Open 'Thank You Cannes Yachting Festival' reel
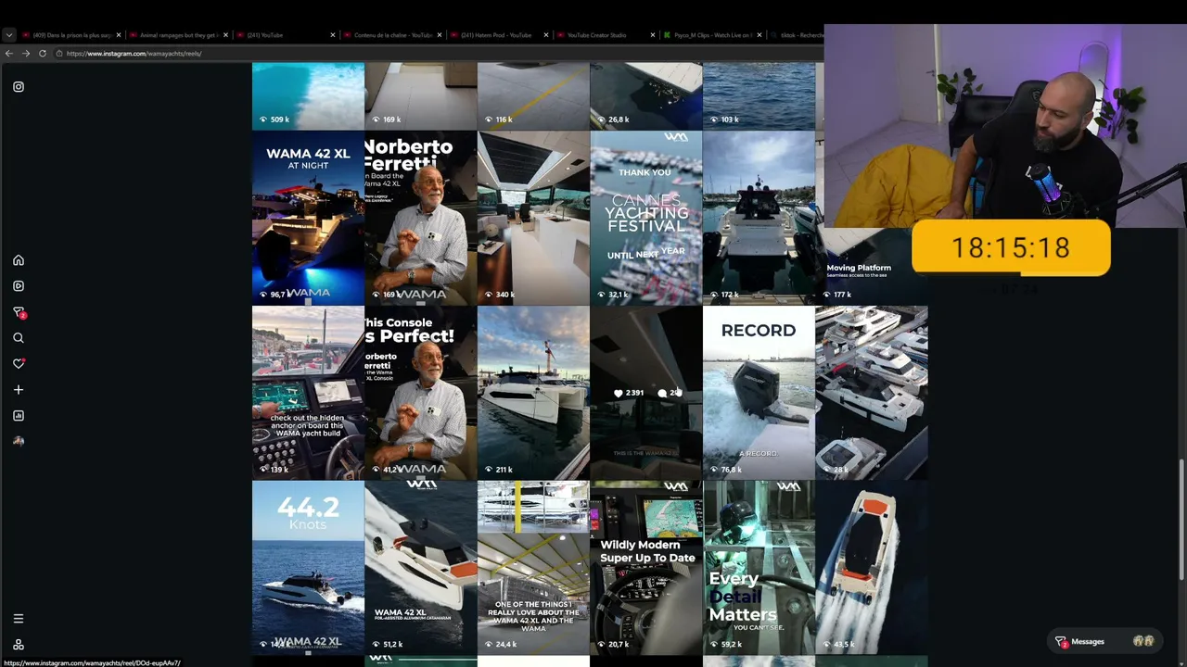 [x=646, y=218]
